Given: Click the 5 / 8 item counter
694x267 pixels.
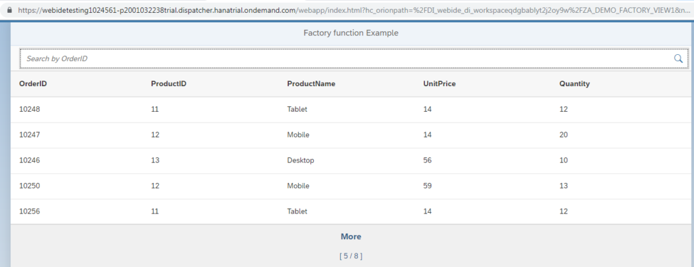Looking at the screenshot, I should click(x=351, y=256).
